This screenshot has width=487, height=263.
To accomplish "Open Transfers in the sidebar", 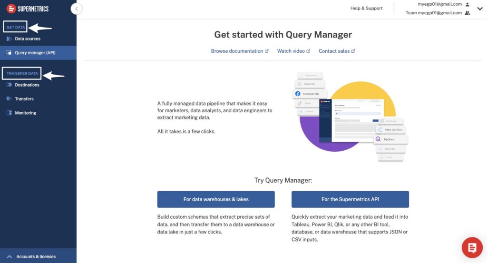I will (x=24, y=99).
